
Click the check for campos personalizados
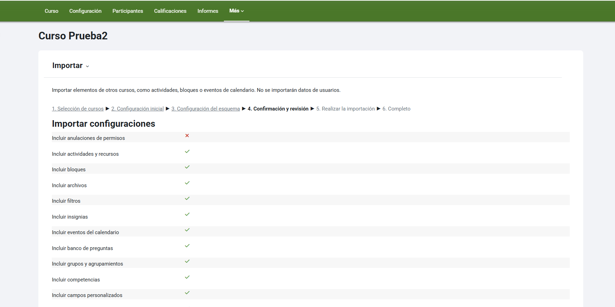[187, 293]
